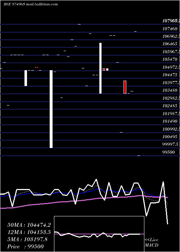Viewport: 180px width, 252px height.
Task: Select the 100495 price label
Action: (170, 136)
